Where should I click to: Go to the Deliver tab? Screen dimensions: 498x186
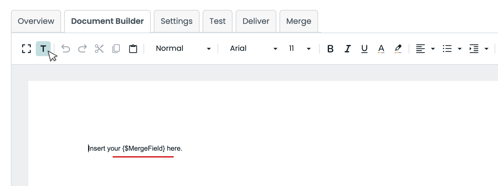coord(256,21)
